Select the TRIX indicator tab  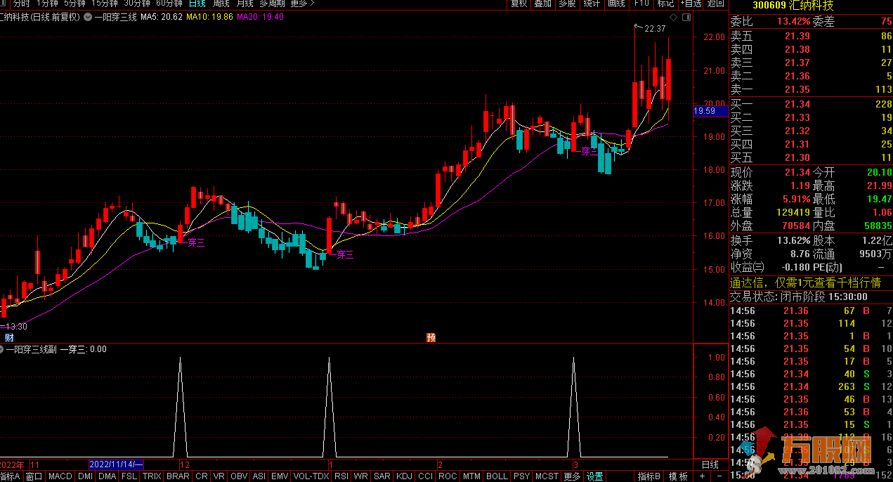(x=152, y=476)
